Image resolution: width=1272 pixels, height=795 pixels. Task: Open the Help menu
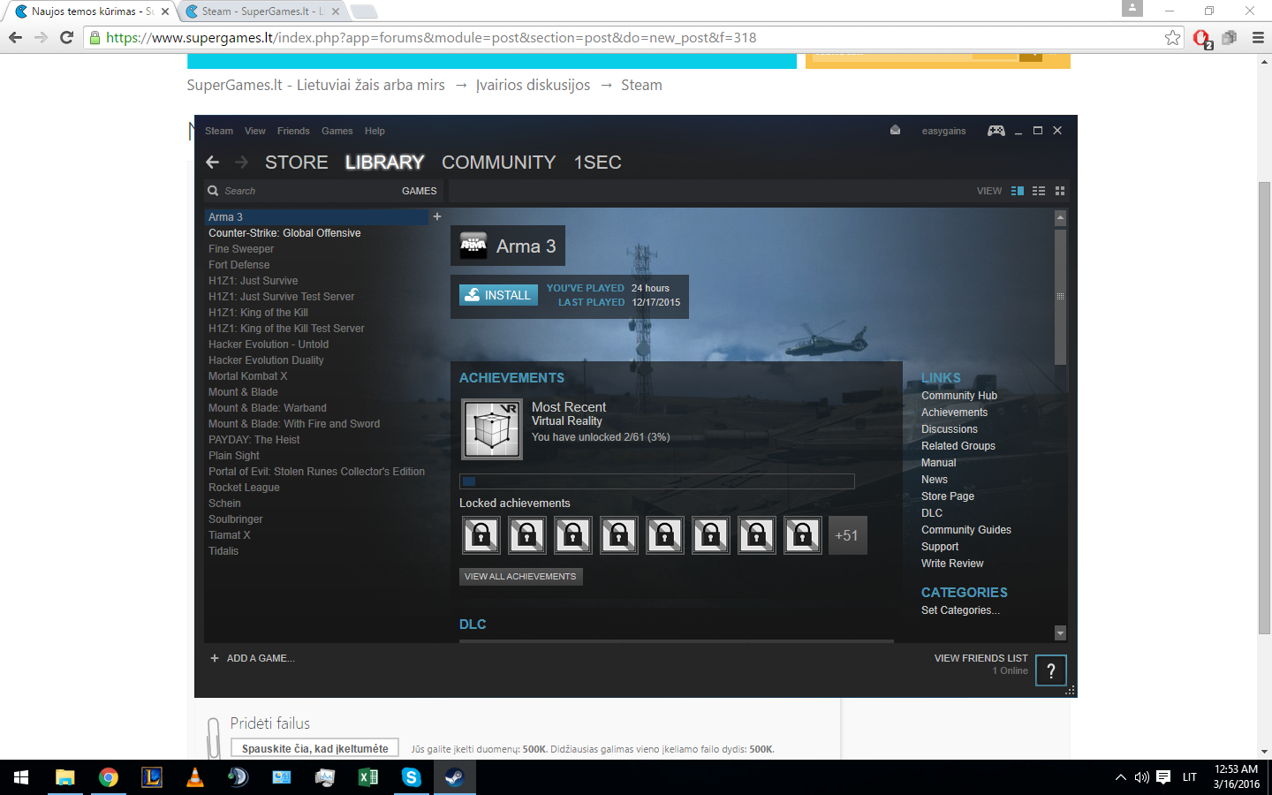pyautogui.click(x=375, y=131)
